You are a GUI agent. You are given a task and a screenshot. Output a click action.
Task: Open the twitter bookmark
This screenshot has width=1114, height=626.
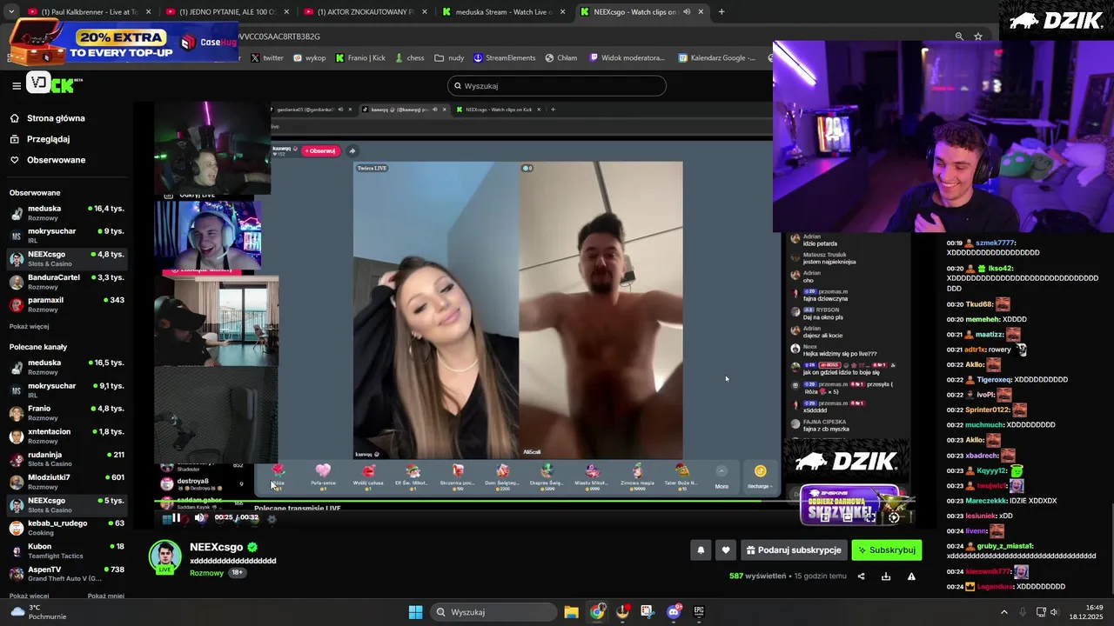pos(267,58)
